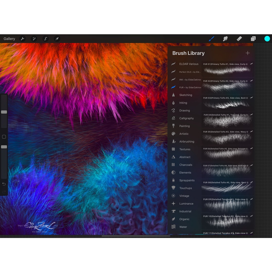Click the brush size slider handle
Screen dimensions: 272x272
coord(4,112)
